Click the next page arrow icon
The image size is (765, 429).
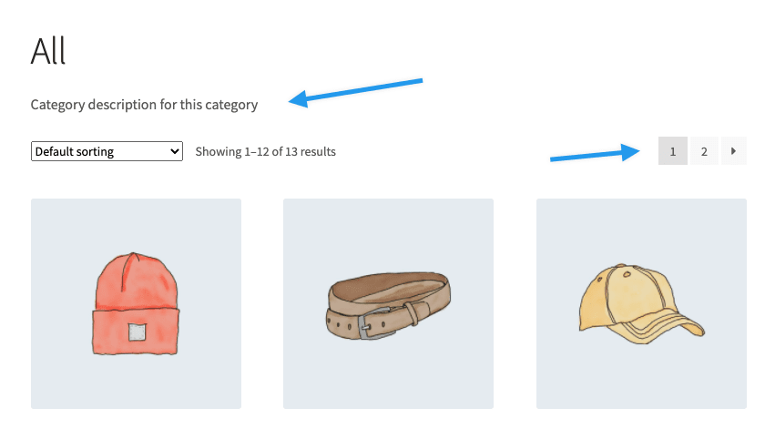[734, 151]
